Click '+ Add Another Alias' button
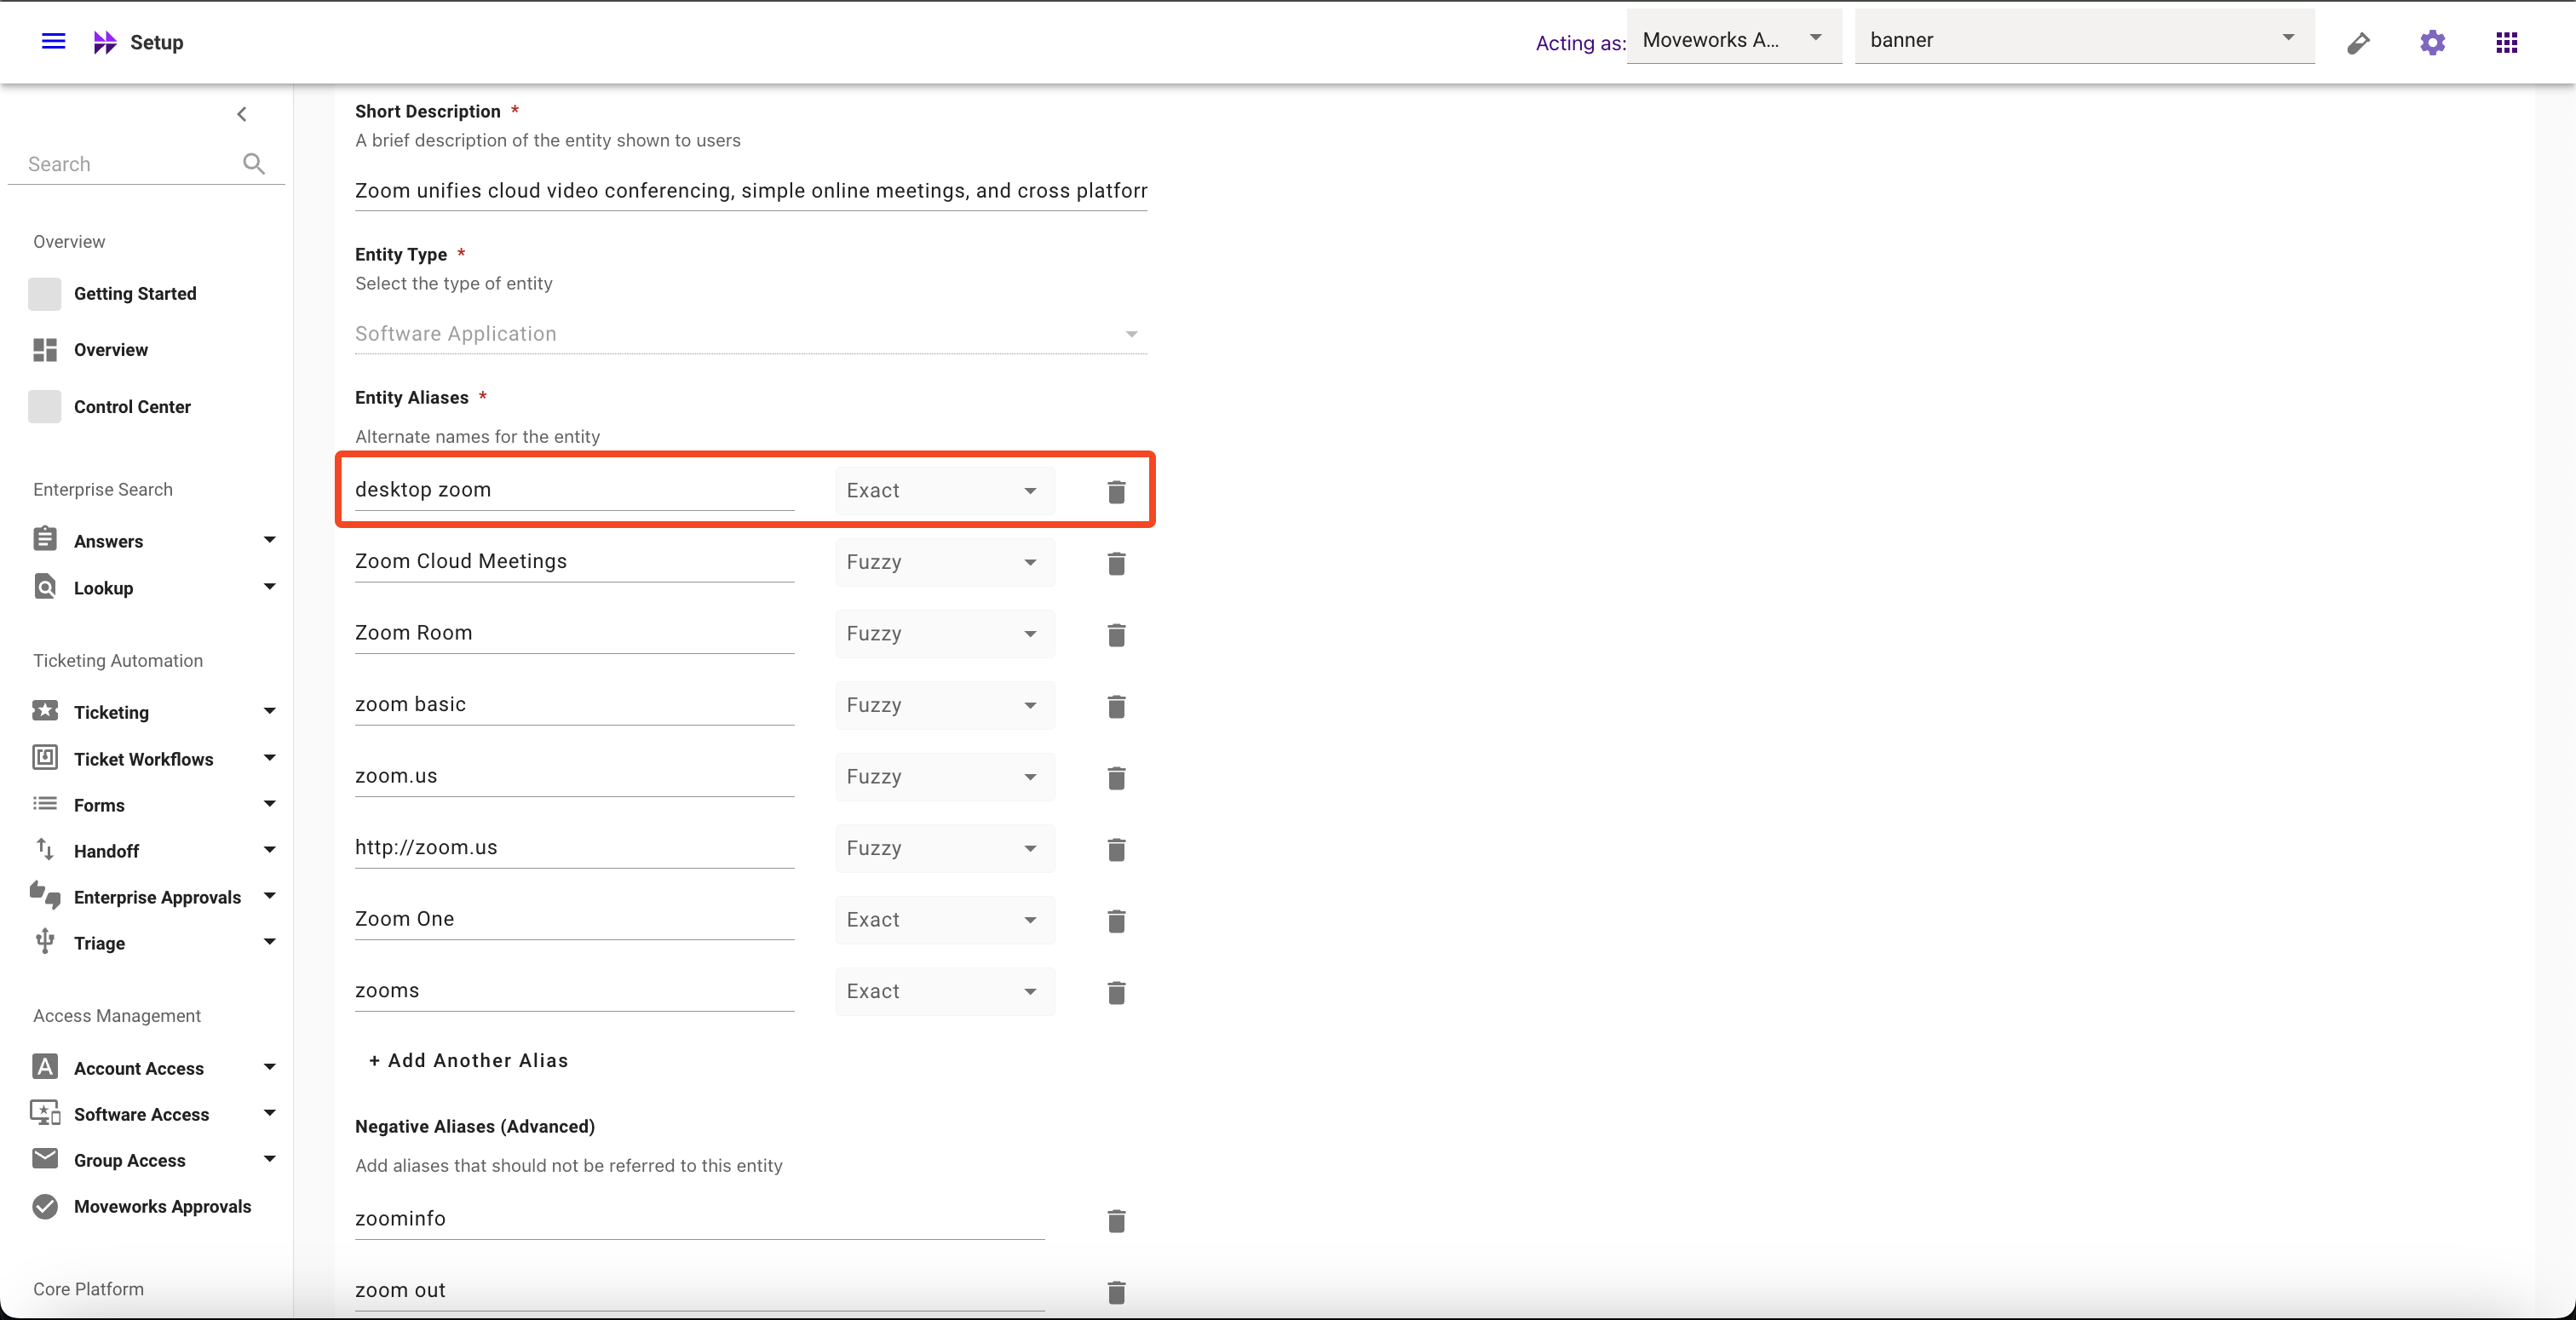The height and width of the screenshot is (1320, 2576). (468, 1060)
